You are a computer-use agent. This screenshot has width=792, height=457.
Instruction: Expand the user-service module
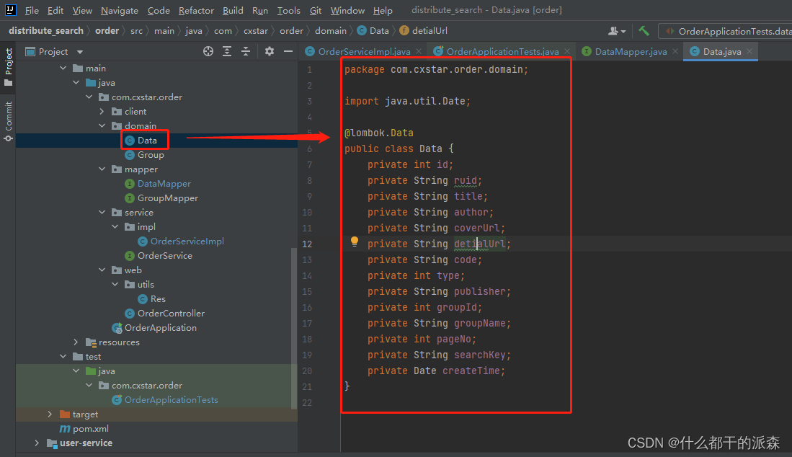[37, 443]
